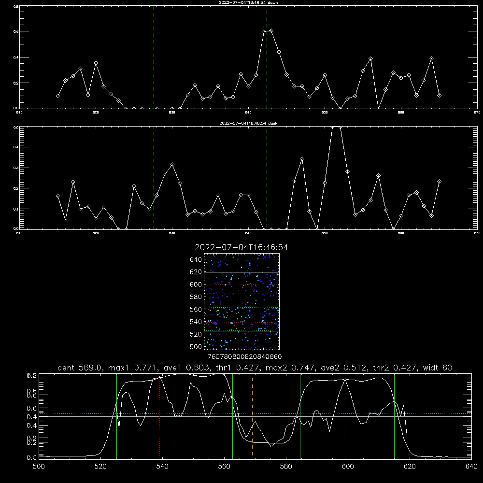Click the white solid line near 525 in image

click(242, 331)
